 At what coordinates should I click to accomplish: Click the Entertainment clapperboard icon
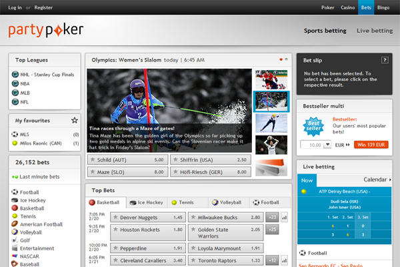15,248
